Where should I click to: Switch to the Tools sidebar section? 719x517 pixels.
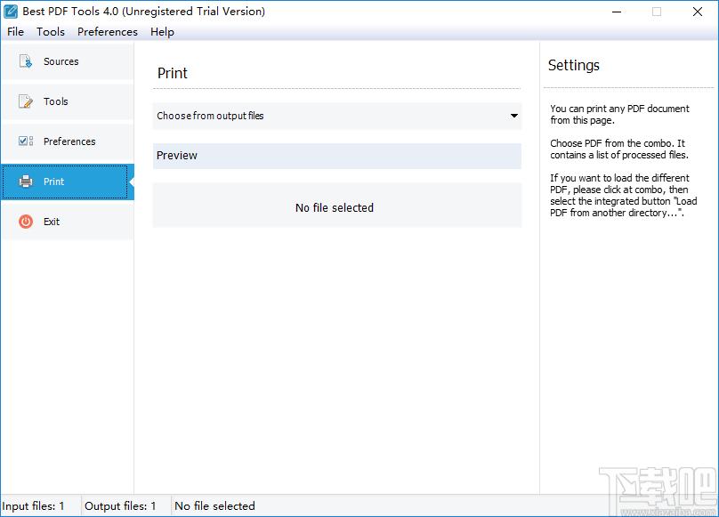coord(68,101)
